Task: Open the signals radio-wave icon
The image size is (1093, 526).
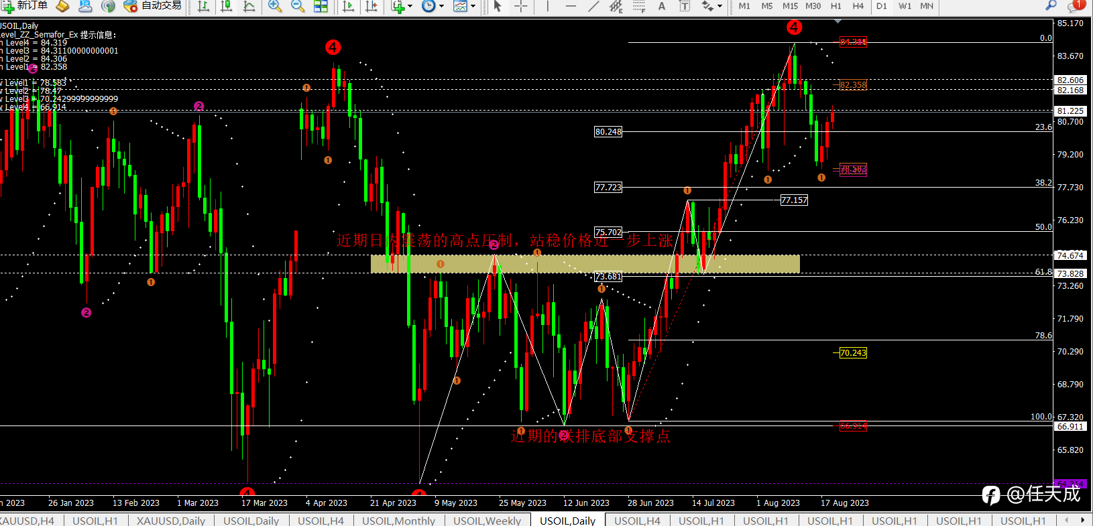Action: 108,6
